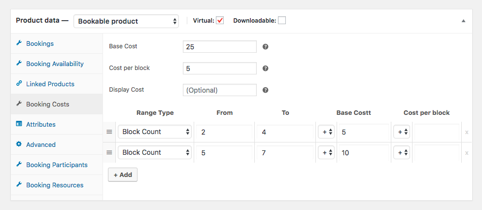This screenshot has width=482, height=210.
Task: Switch to the Advanced tab
Action: [x=57, y=144]
